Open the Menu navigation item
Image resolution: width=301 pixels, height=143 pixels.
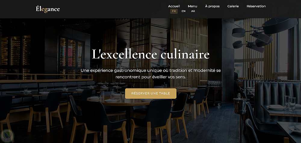(192, 6)
